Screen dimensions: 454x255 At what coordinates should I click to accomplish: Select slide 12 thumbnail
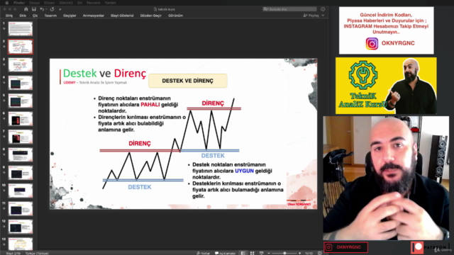21,227
